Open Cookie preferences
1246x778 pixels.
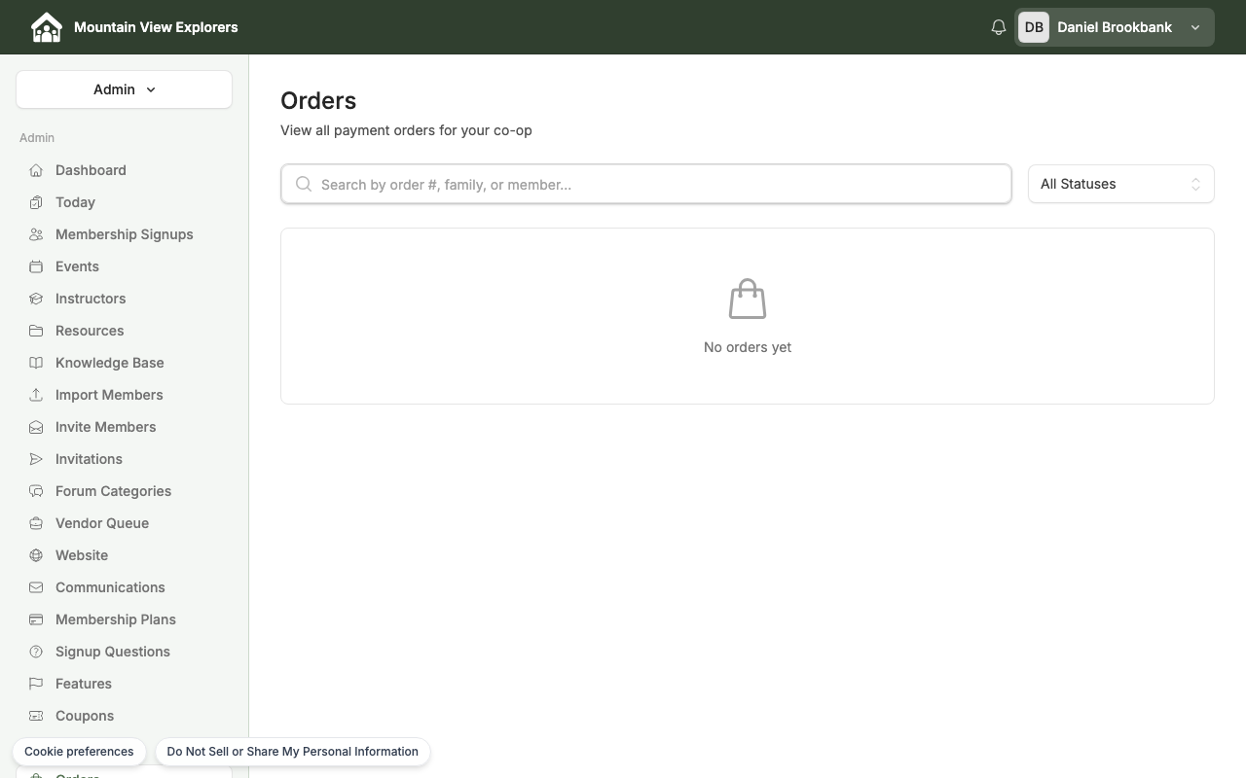[x=79, y=752]
